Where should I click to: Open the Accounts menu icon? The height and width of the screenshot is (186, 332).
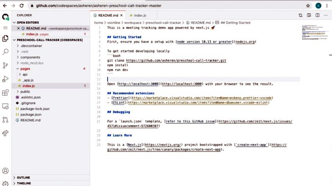coord(5,170)
